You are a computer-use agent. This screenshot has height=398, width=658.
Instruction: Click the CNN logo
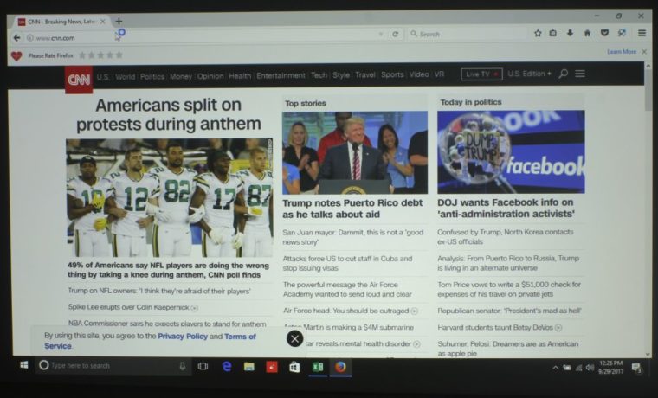point(79,80)
